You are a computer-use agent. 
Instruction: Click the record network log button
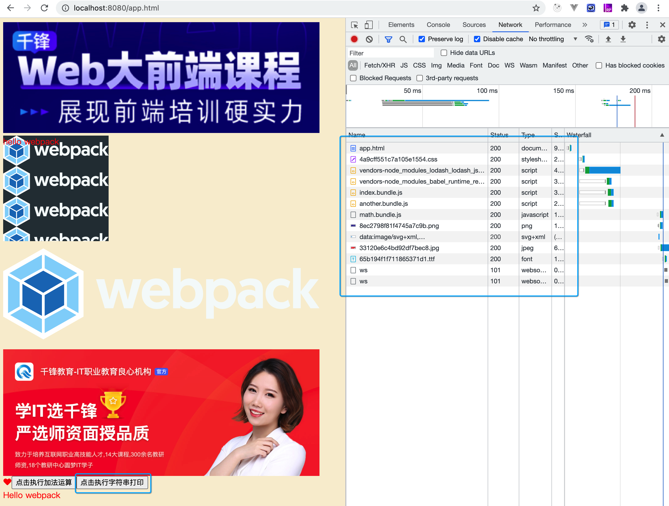pyautogui.click(x=354, y=39)
